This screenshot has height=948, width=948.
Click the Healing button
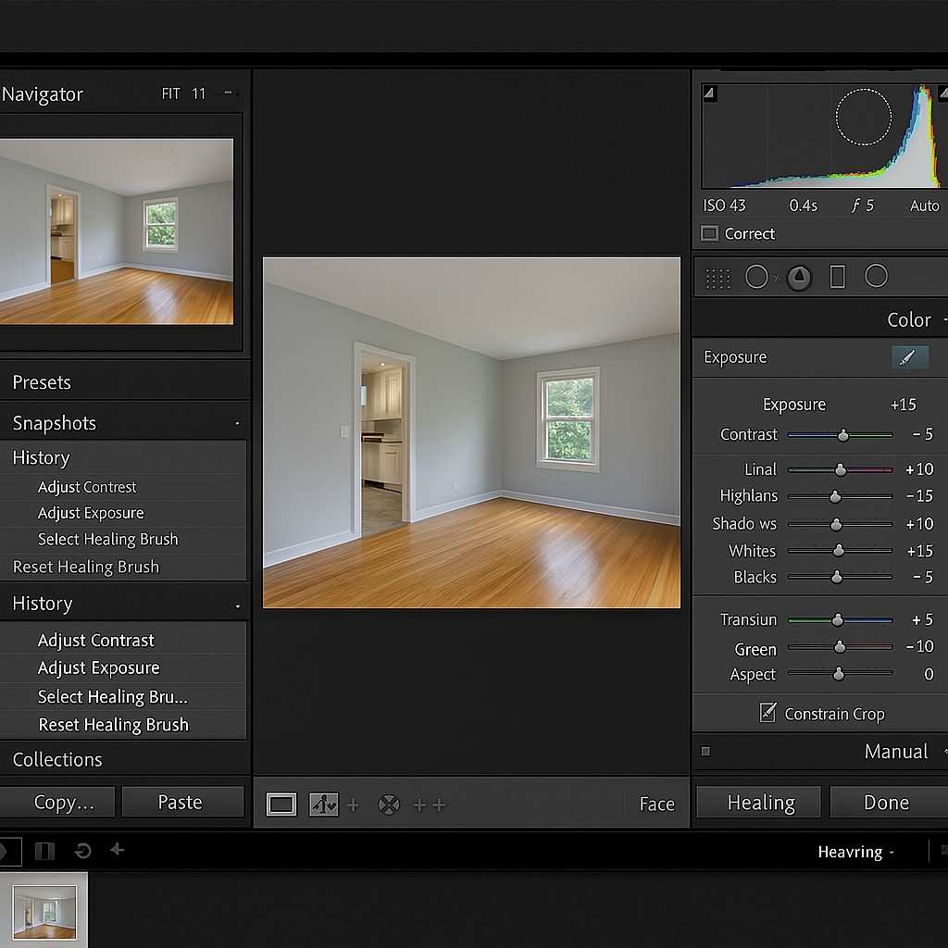760,803
